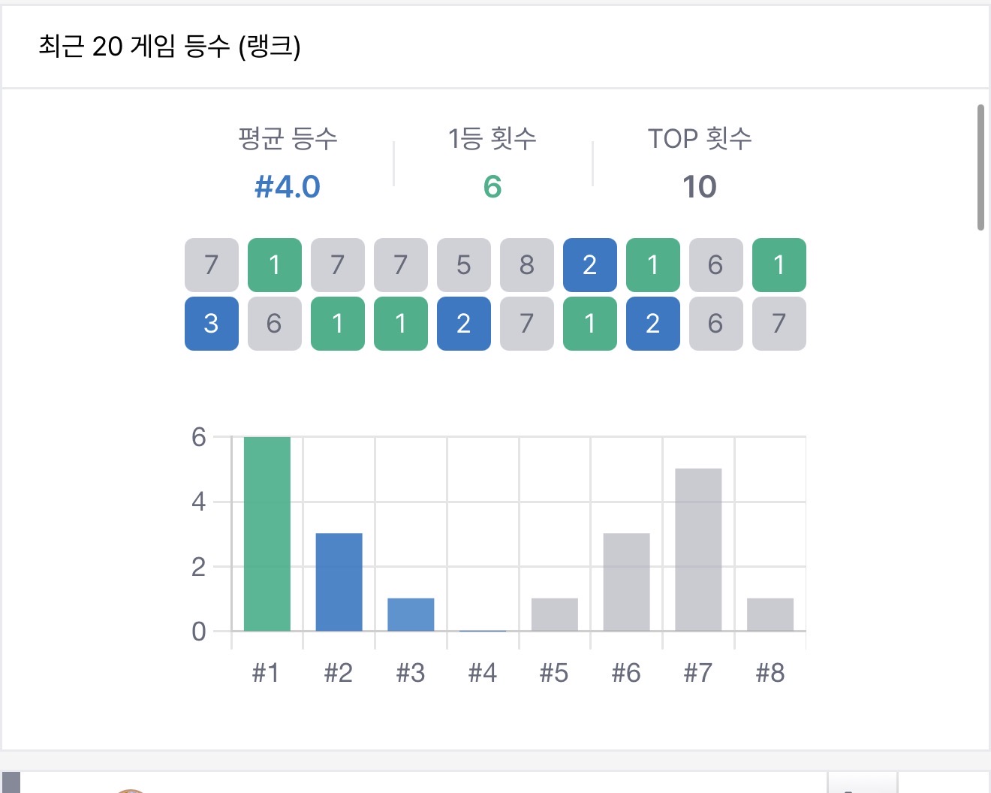Click the gray #5 bar in chart

tap(554, 614)
